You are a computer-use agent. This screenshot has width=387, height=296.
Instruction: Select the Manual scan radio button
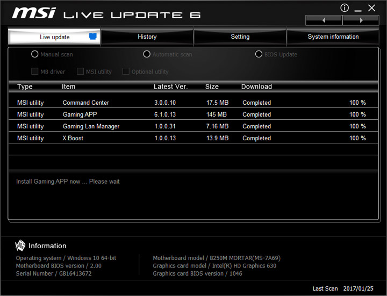coord(35,54)
